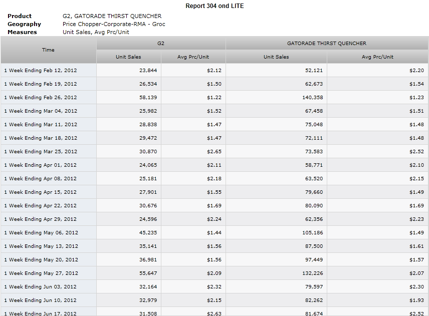This screenshot has height=316, width=429.
Task: Select row 1 Week Ending Apr 22, 2012
Action: (x=214, y=205)
